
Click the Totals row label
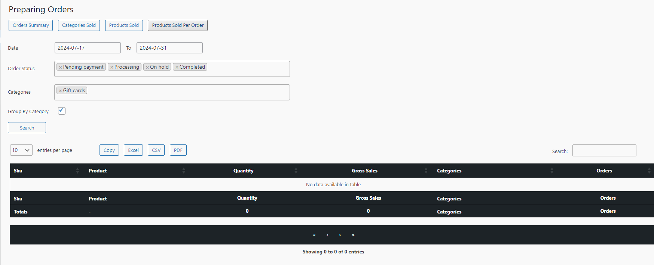[21, 212]
